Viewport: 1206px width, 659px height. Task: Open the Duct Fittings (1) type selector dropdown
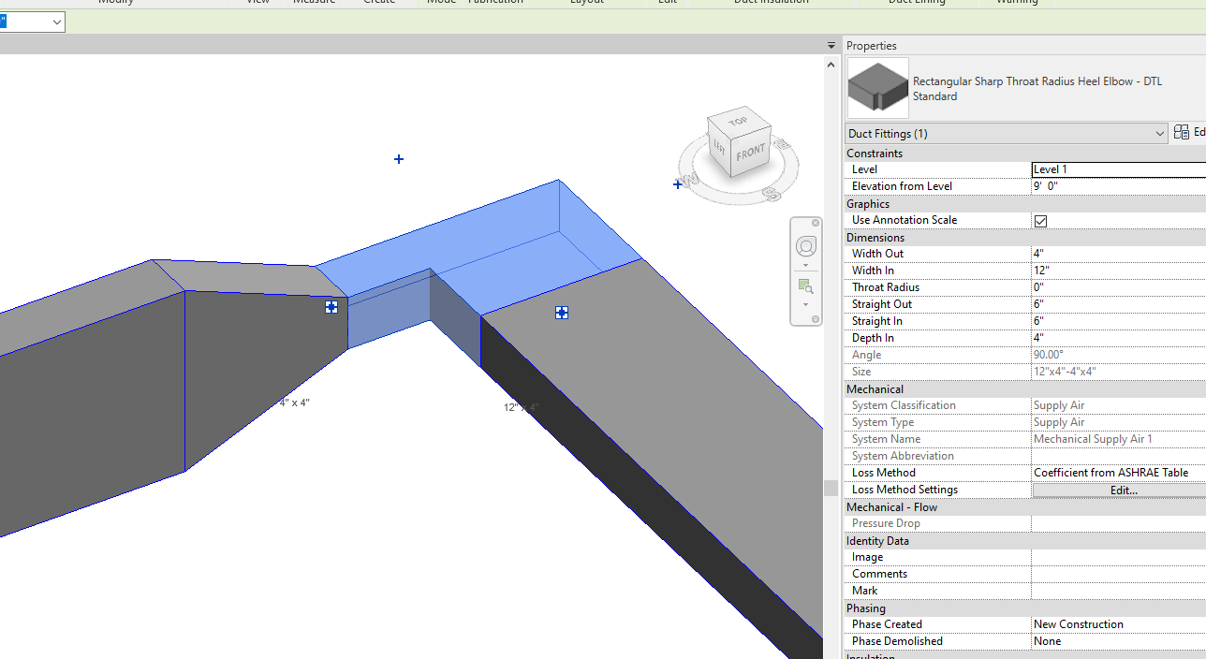(1160, 133)
